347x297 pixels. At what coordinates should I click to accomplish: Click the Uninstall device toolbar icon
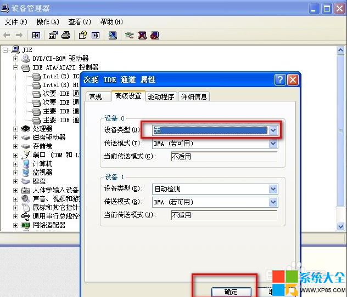coord(142,36)
